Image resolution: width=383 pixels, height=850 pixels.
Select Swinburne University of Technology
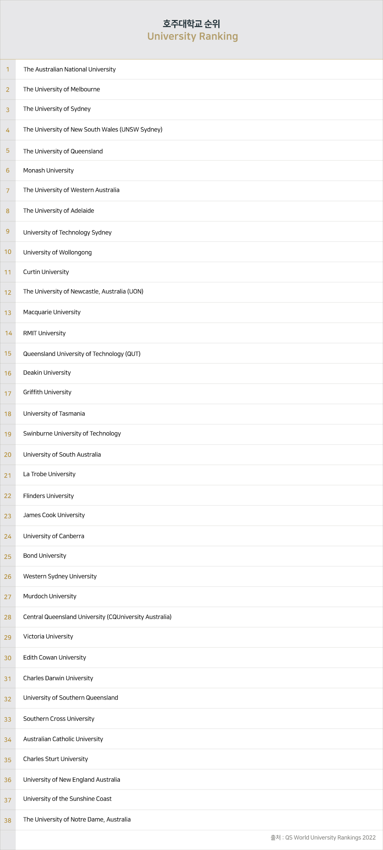(x=72, y=433)
